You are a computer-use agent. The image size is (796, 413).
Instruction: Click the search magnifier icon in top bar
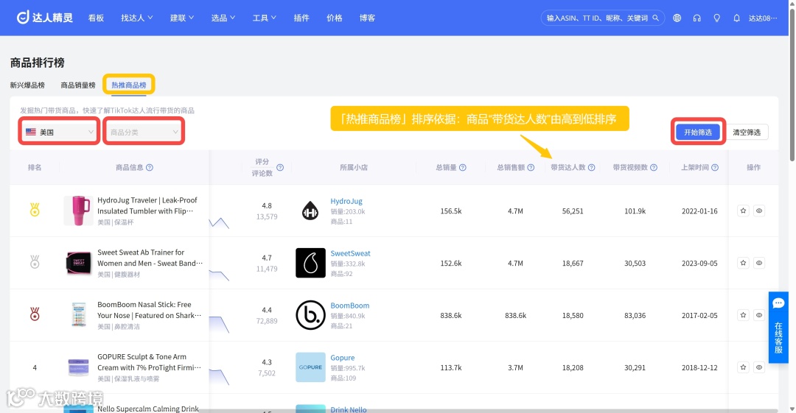click(655, 18)
